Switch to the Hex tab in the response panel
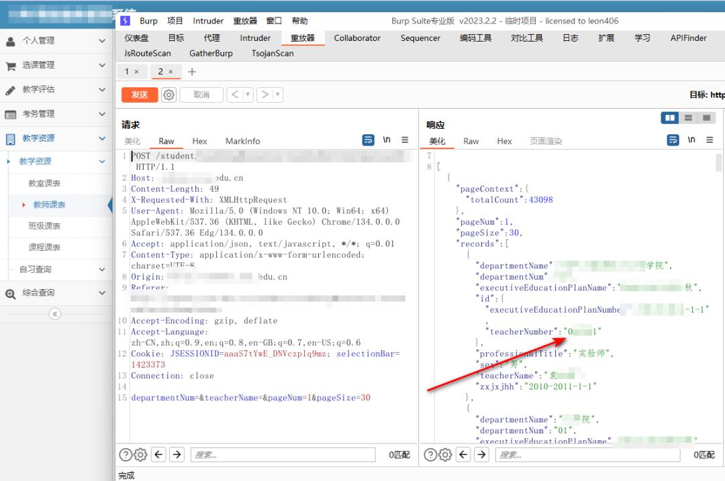The width and height of the screenshot is (725, 481). pos(504,141)
